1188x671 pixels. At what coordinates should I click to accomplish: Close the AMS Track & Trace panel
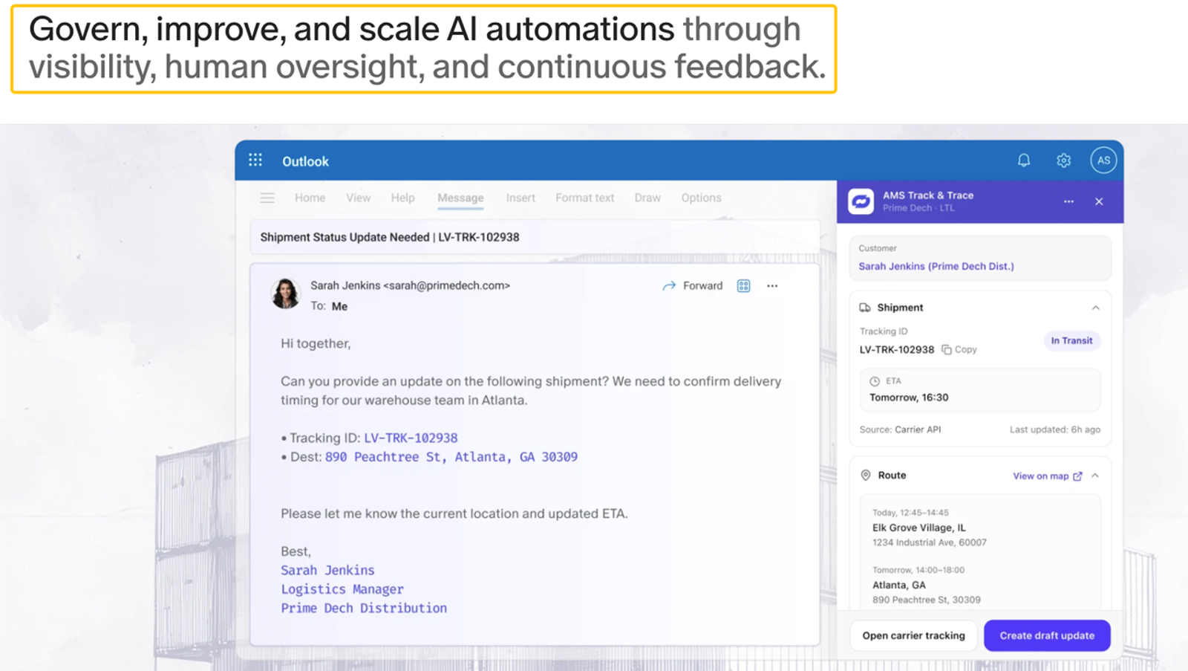[x=1099, y=201]
